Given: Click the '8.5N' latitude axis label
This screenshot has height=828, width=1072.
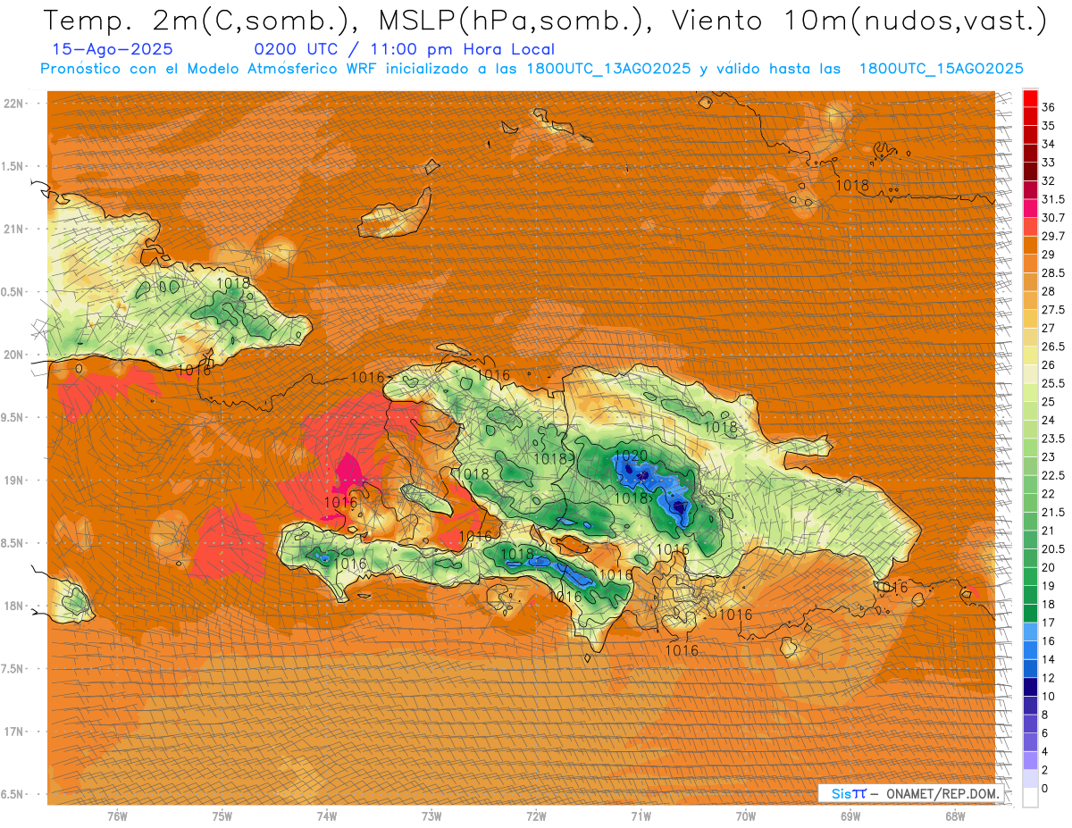Looking at the screenshot, I should point(13,544).
